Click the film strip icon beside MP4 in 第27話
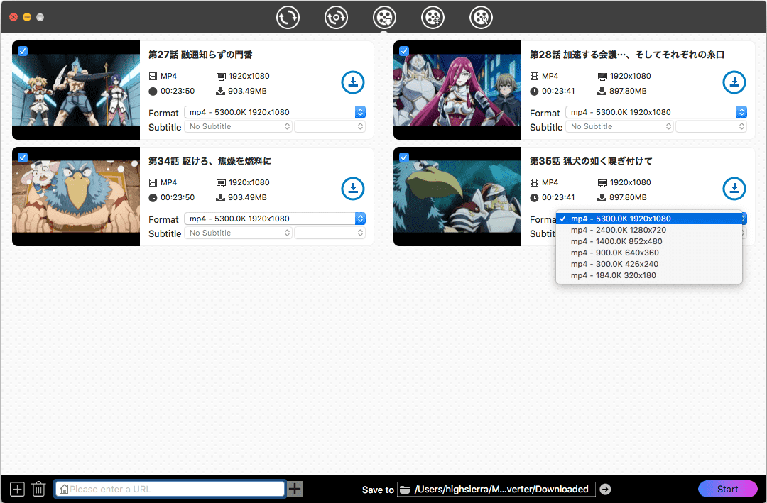The image size is (767, 503). click(153, 76)
